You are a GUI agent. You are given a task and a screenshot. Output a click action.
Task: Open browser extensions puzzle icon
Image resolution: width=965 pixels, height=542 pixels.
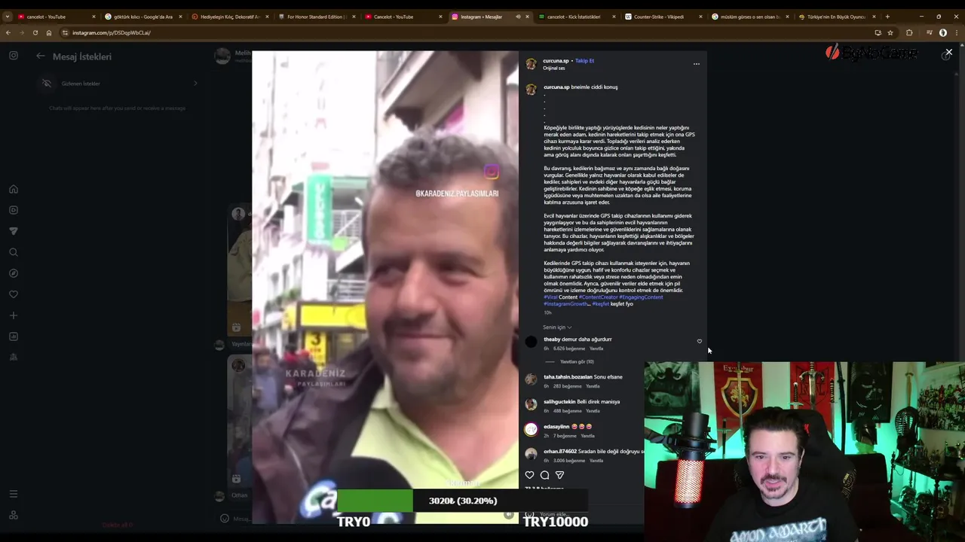click(909, 32)
